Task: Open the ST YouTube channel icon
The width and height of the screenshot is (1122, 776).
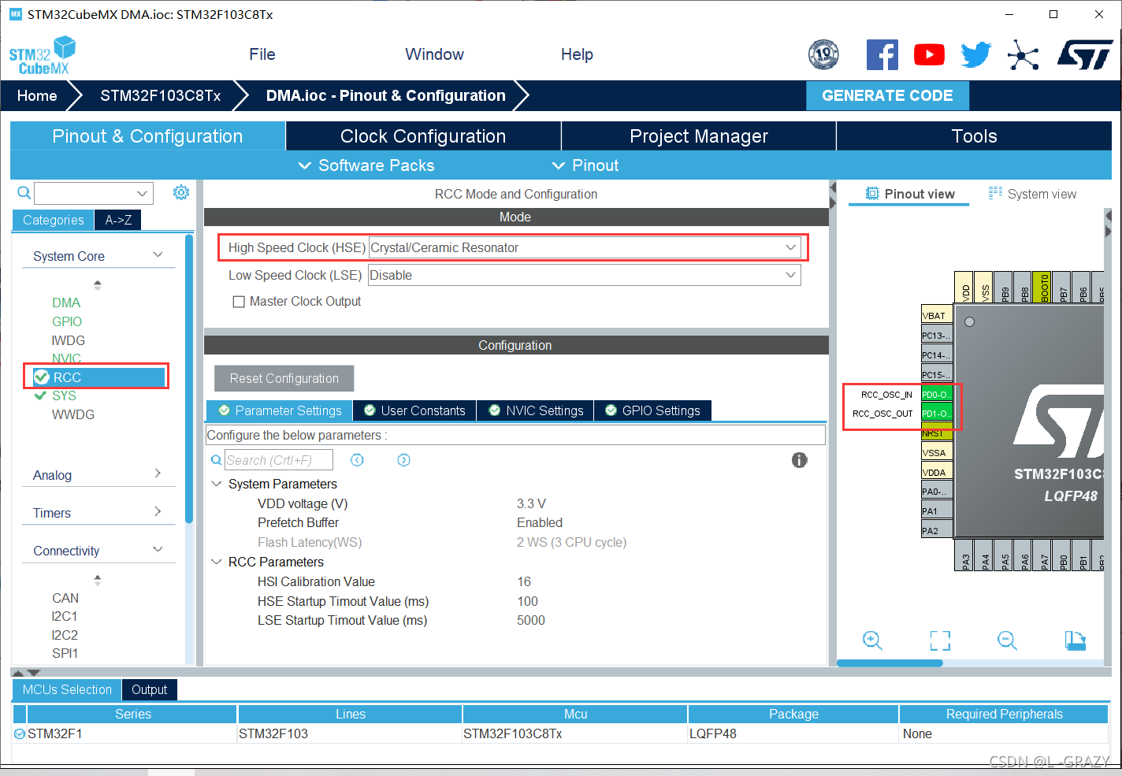Action: 929,54
